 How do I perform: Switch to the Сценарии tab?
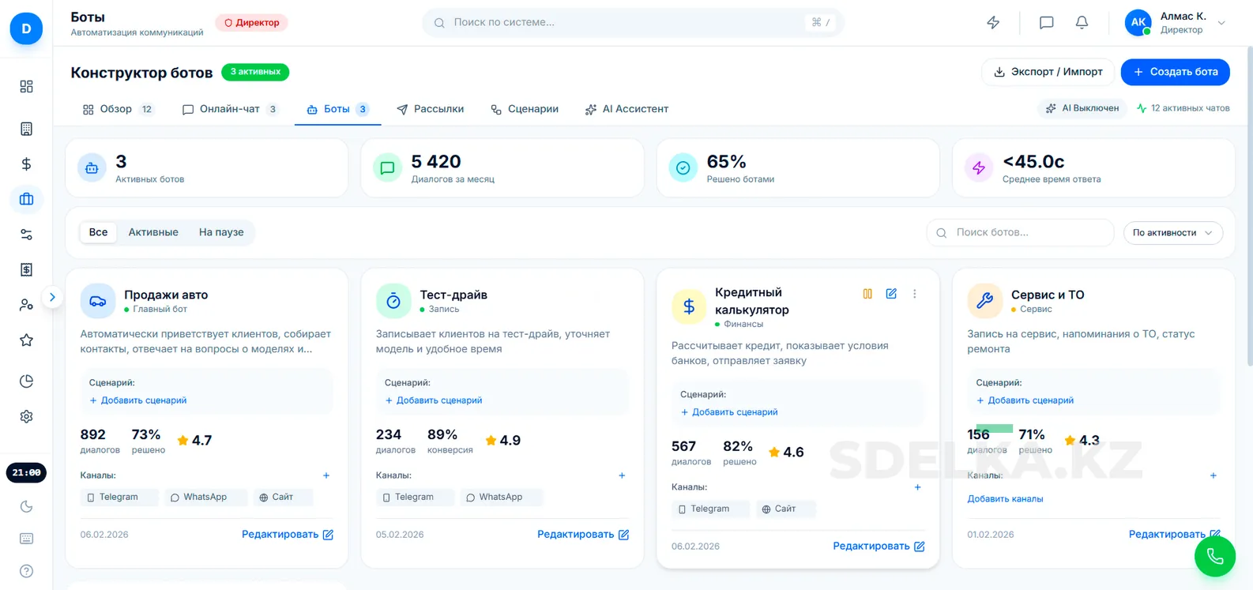pyautogui.click(x=525, y=109)
